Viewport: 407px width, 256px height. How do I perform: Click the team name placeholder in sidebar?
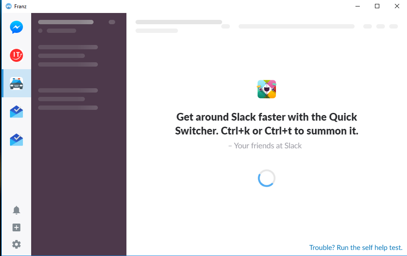click(x=66, y=22)
